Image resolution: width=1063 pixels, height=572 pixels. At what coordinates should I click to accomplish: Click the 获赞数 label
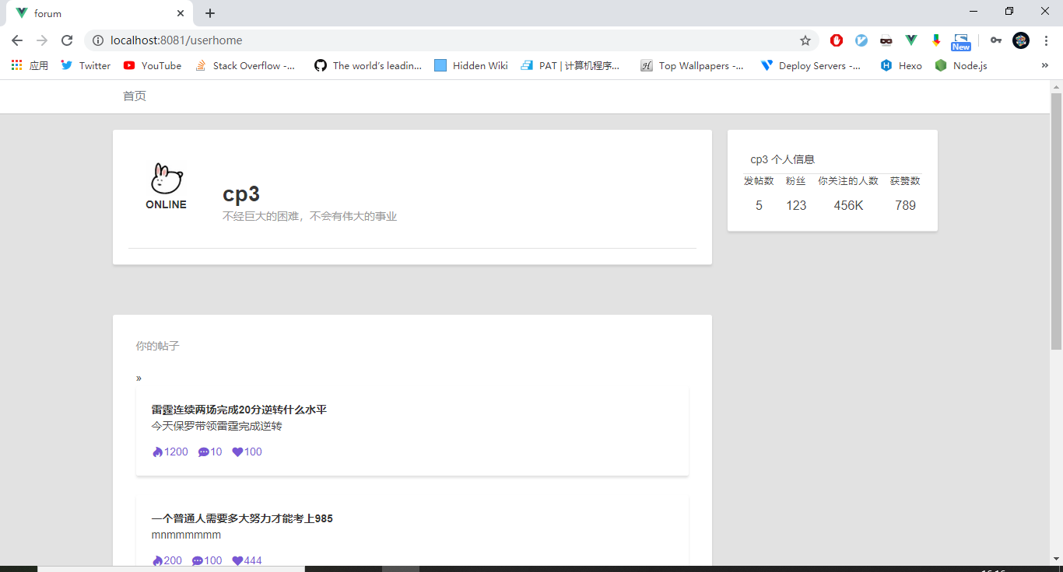click(905, 181)
